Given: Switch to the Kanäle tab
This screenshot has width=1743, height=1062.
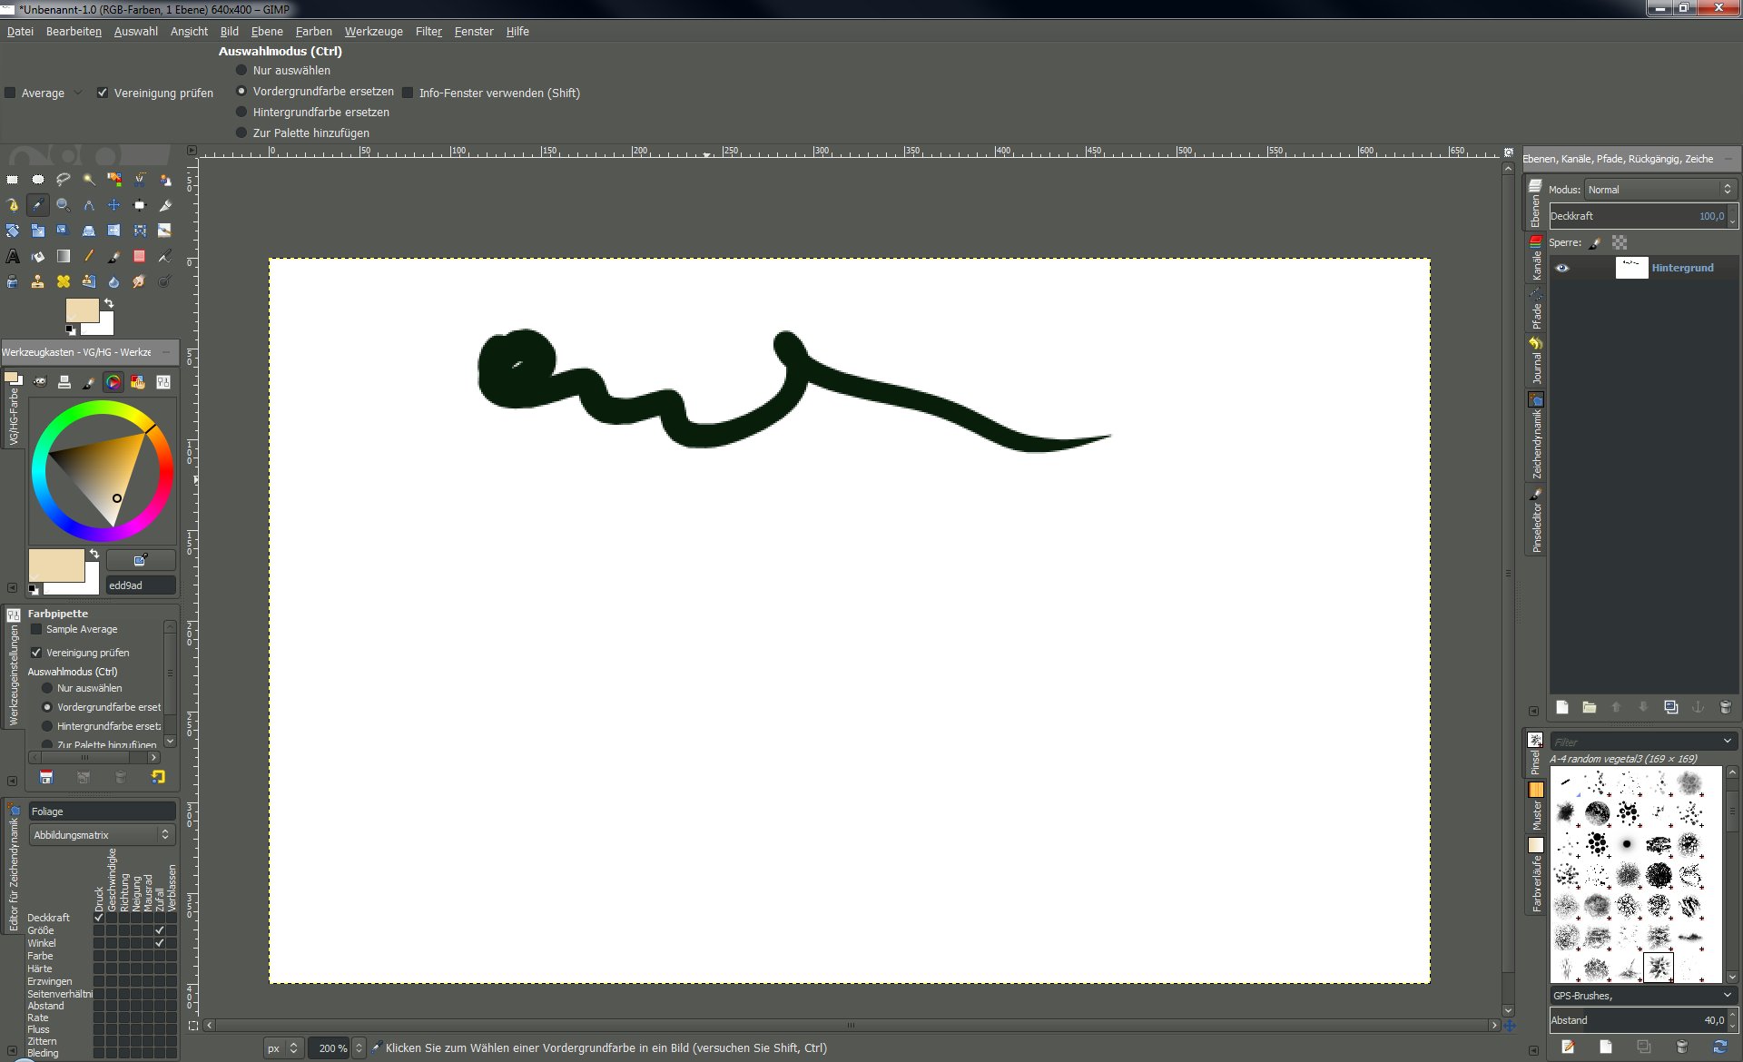Looking at the screenshot, I should pos(1535,259).
